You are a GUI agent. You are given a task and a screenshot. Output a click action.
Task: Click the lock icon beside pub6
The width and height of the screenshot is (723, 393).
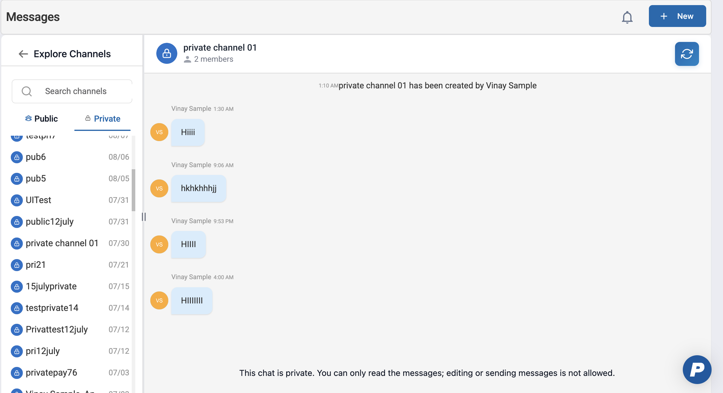[17, 157]
